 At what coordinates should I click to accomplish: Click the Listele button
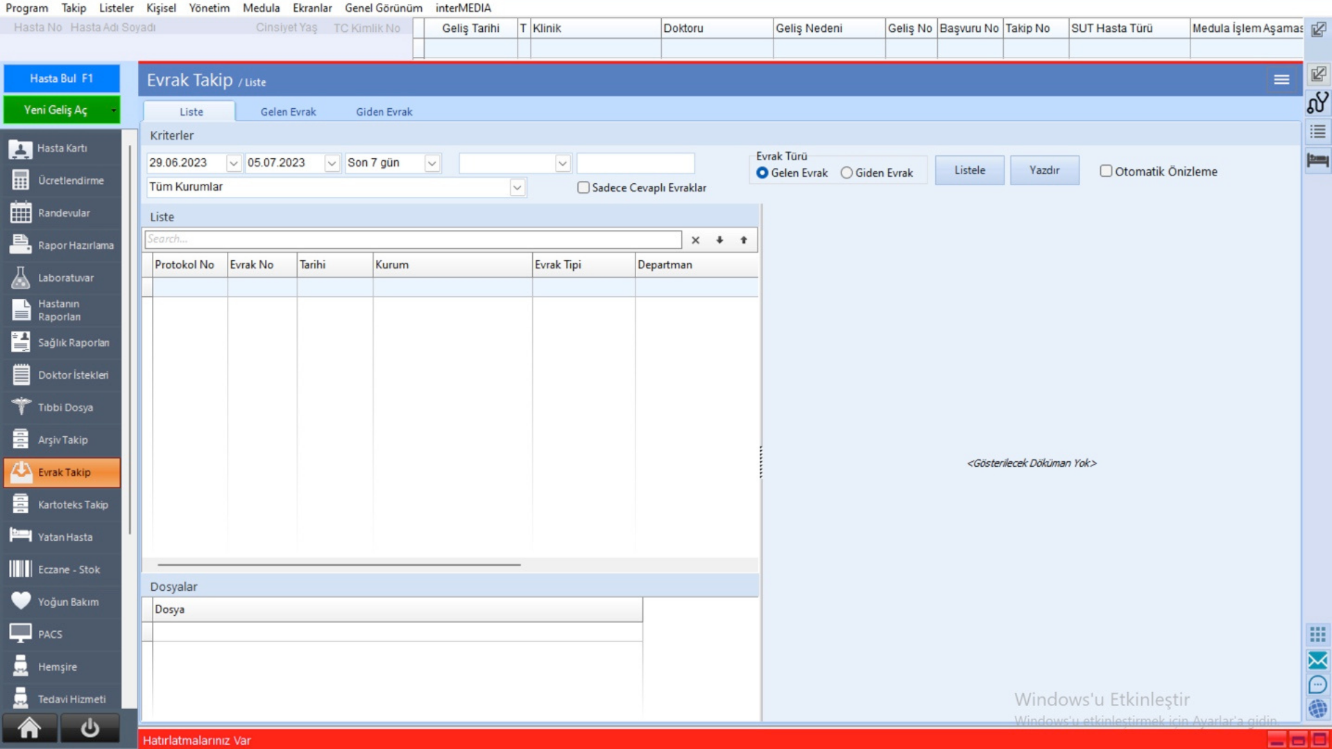(x=969, y=171)
